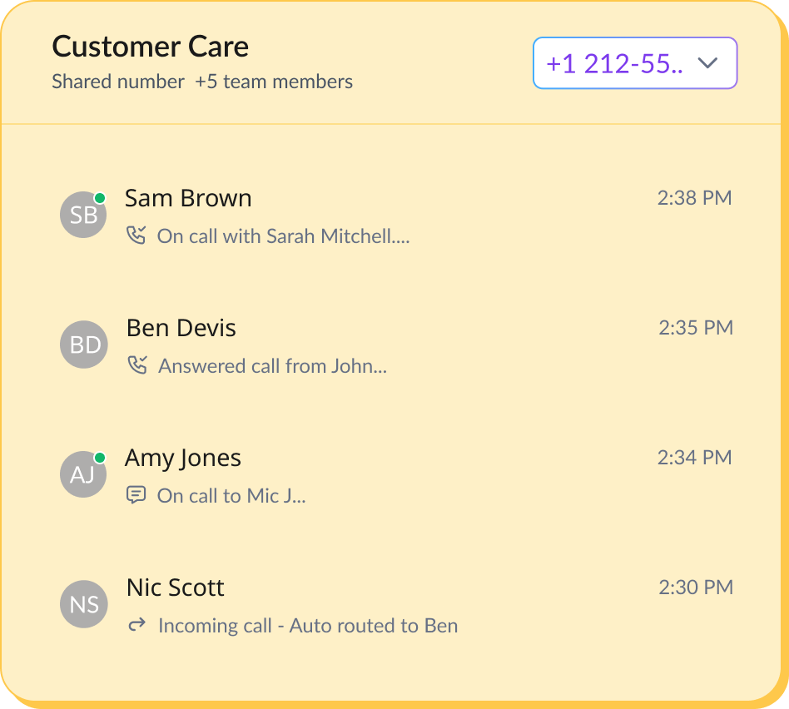Click the +5 team members text
Screen dimensions: 789x709
(x=274, y=82)
